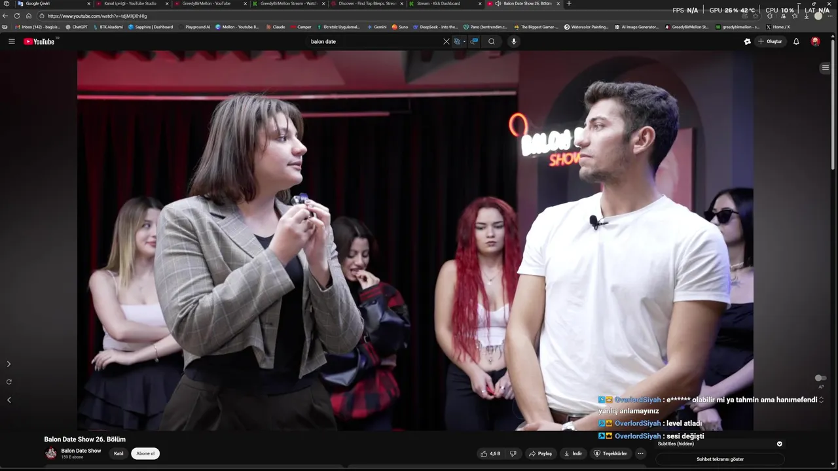Click the translate extension icon in search bar

[457, 41]
